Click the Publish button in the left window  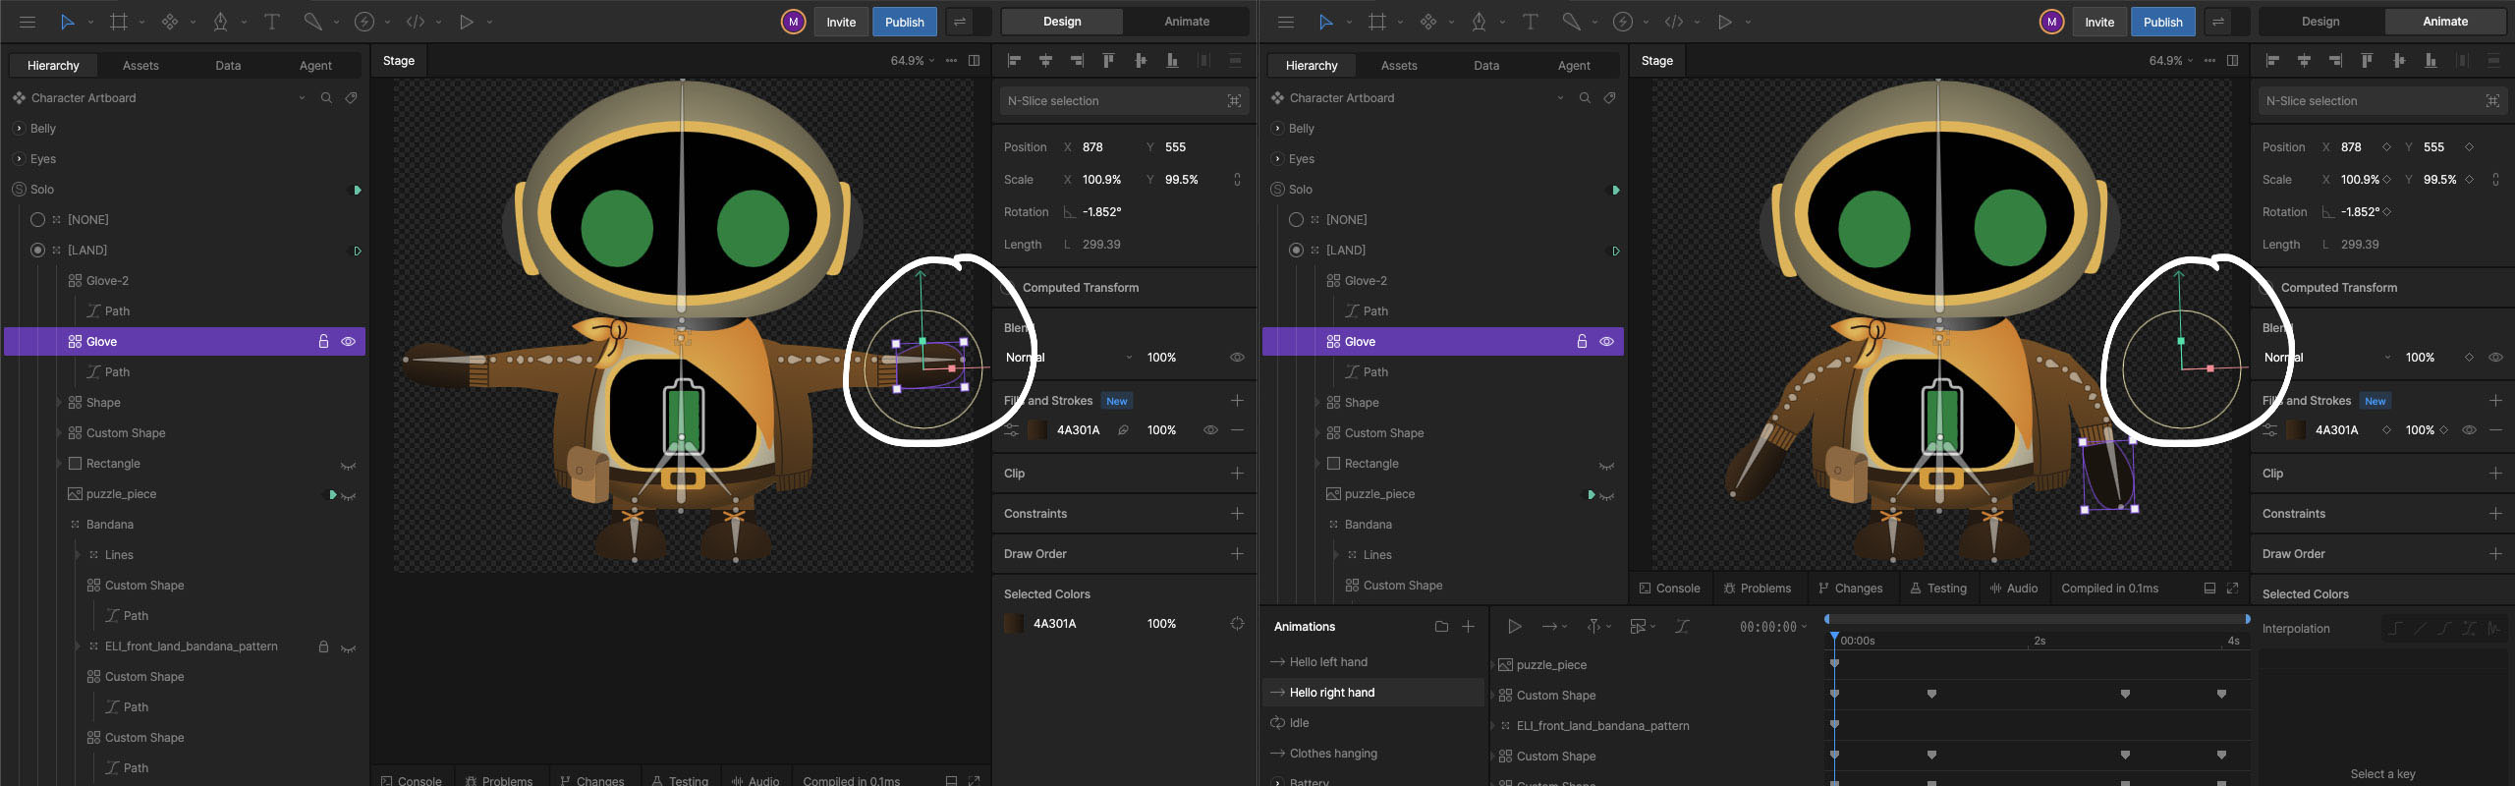click(904, 22)
